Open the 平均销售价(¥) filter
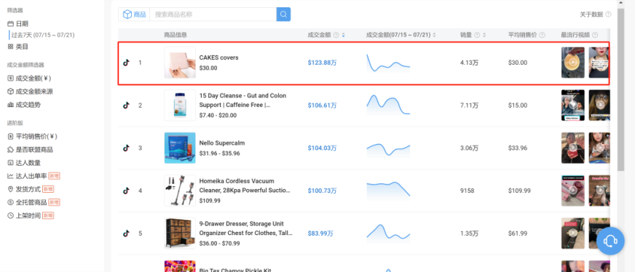 pos(32,137)
